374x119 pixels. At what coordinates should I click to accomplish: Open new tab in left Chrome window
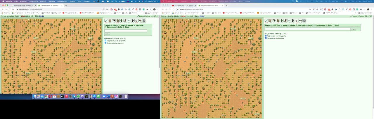click(66, 6)
